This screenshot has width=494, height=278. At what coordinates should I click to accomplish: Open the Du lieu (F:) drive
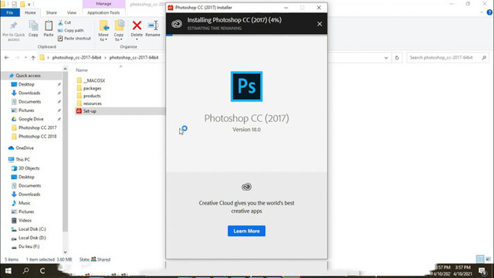29,246
